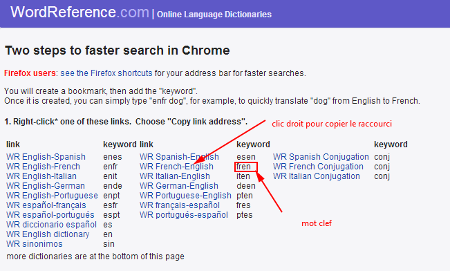Select keyword text 'deen'

(x=246, y=186)
